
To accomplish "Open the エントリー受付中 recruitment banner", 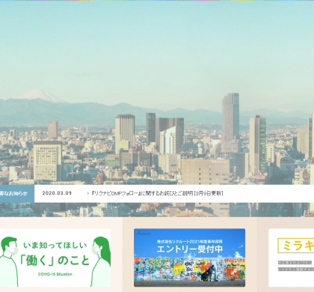I will [x=189, y=258].
